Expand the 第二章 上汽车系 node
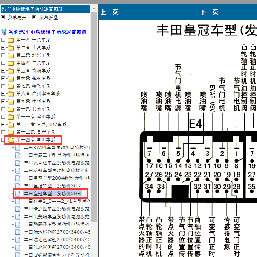This screenshot has width=257, height=257. [x=3, y=47]
